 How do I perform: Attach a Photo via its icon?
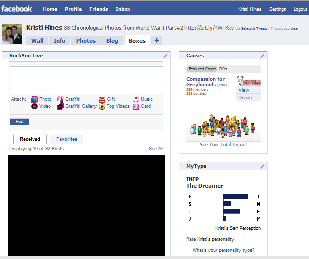click(x=34, y=99)
